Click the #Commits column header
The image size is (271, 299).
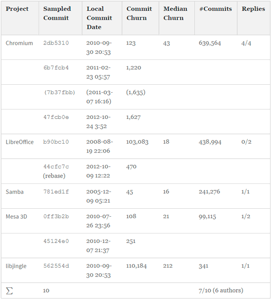[215, 9]
